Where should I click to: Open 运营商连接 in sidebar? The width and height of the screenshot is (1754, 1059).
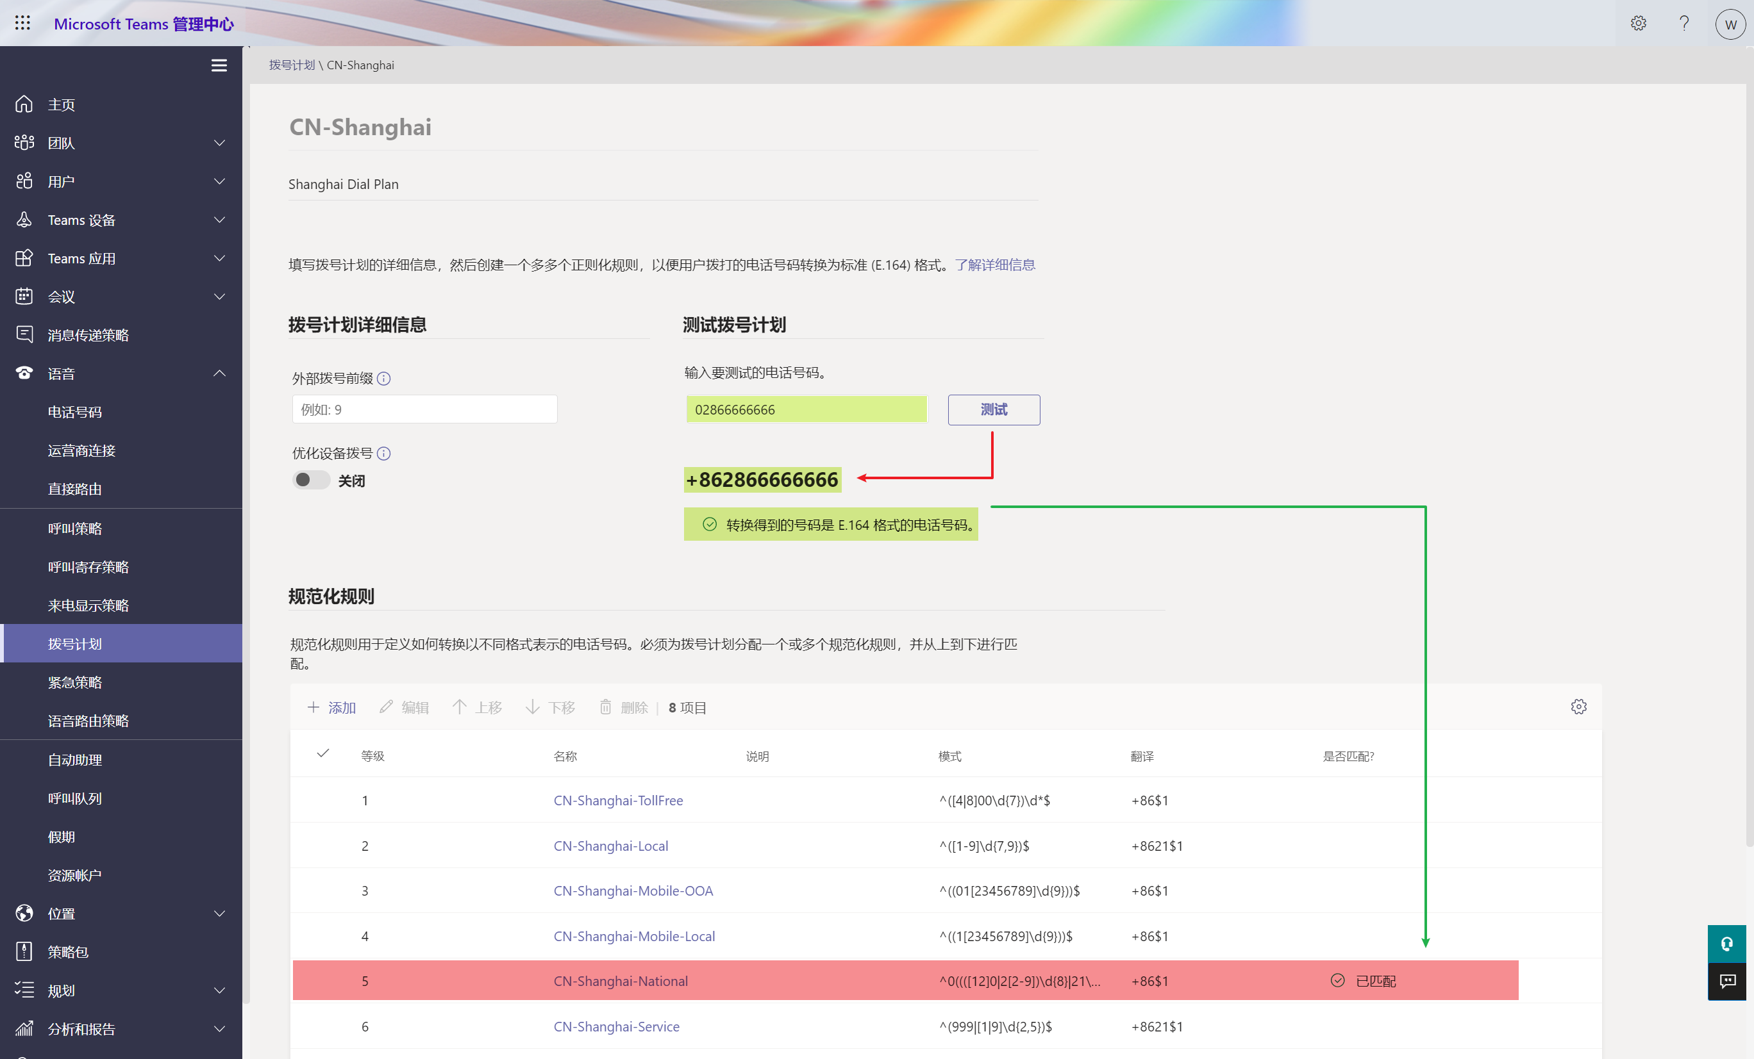click(x=81, y=451)
